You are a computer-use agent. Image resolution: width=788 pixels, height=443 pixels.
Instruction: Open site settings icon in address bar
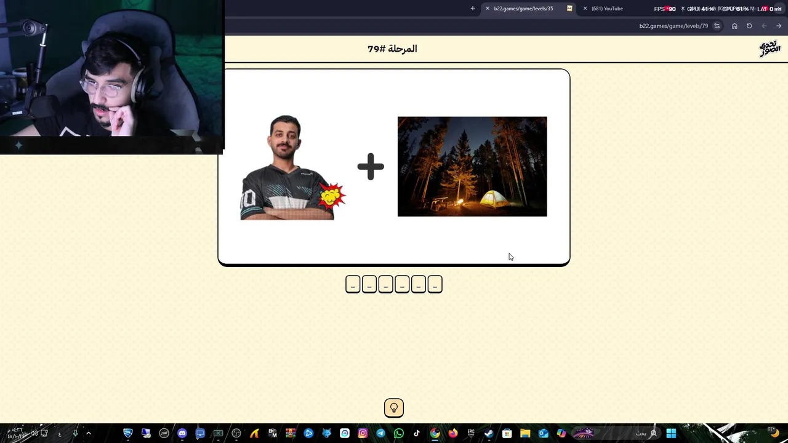pos(717,26)
